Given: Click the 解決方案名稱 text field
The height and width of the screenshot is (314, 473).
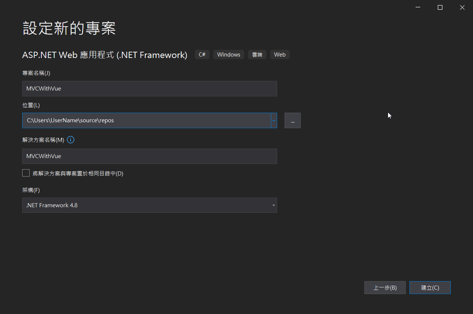Looking at the screenshot, I should click(x=149, y=156).
